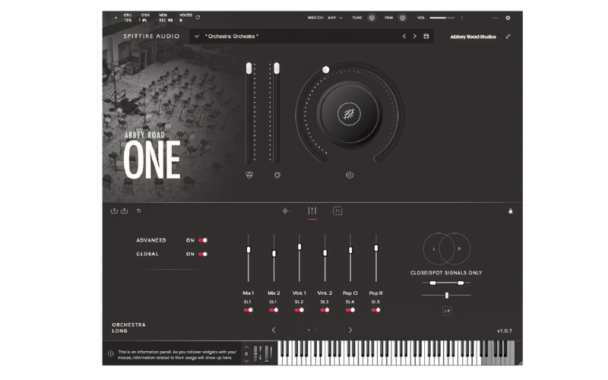The image size is (608, 380).
Task: Open the FX tab
Action: coord(337,211)
